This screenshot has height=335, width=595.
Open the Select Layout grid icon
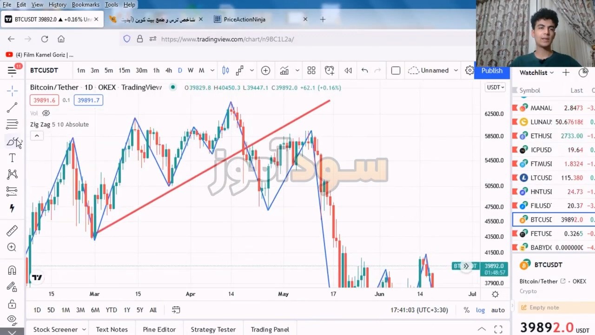(x=311, y=71)
